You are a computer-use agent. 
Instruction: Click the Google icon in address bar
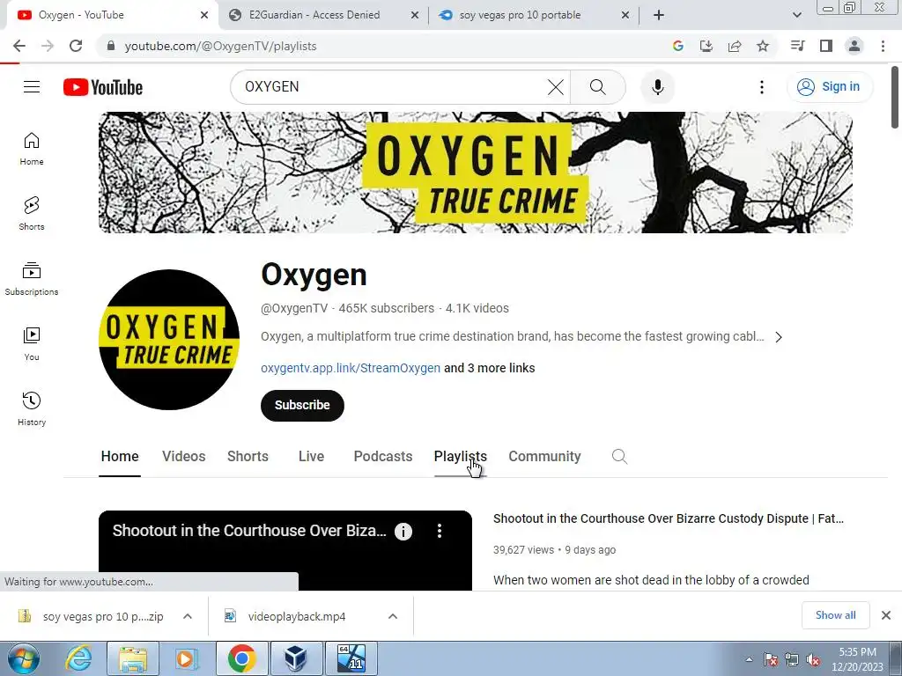tap(678, 46)
